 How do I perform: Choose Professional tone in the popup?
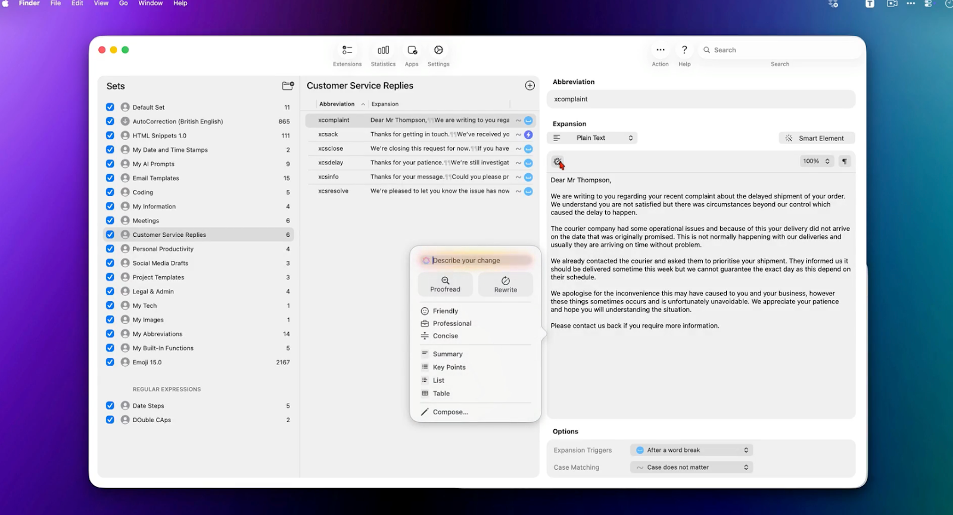pos(452,324)
